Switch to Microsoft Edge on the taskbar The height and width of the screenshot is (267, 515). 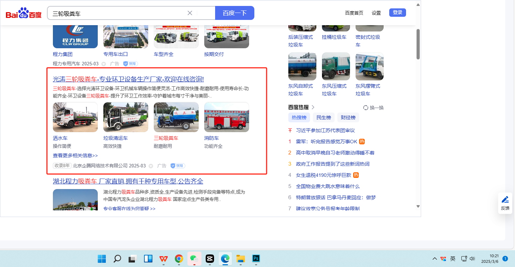coord(225,259)
